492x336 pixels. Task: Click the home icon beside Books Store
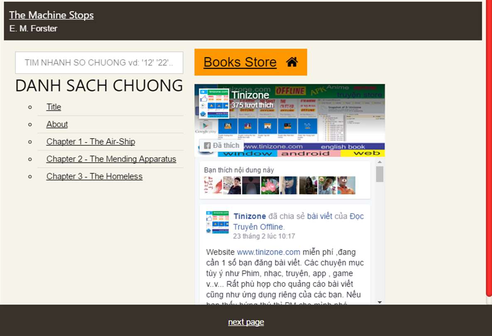(292, 62)
